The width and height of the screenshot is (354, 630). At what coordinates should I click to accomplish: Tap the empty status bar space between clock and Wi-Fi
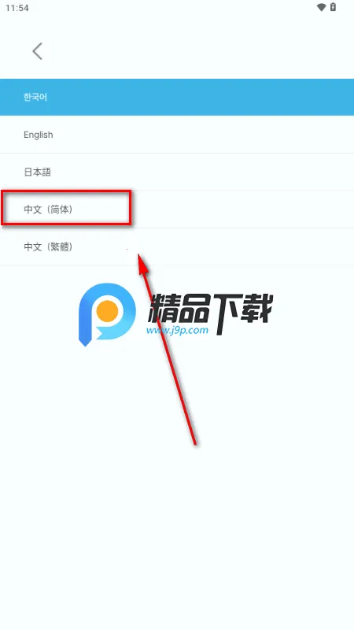click(172, 8)
